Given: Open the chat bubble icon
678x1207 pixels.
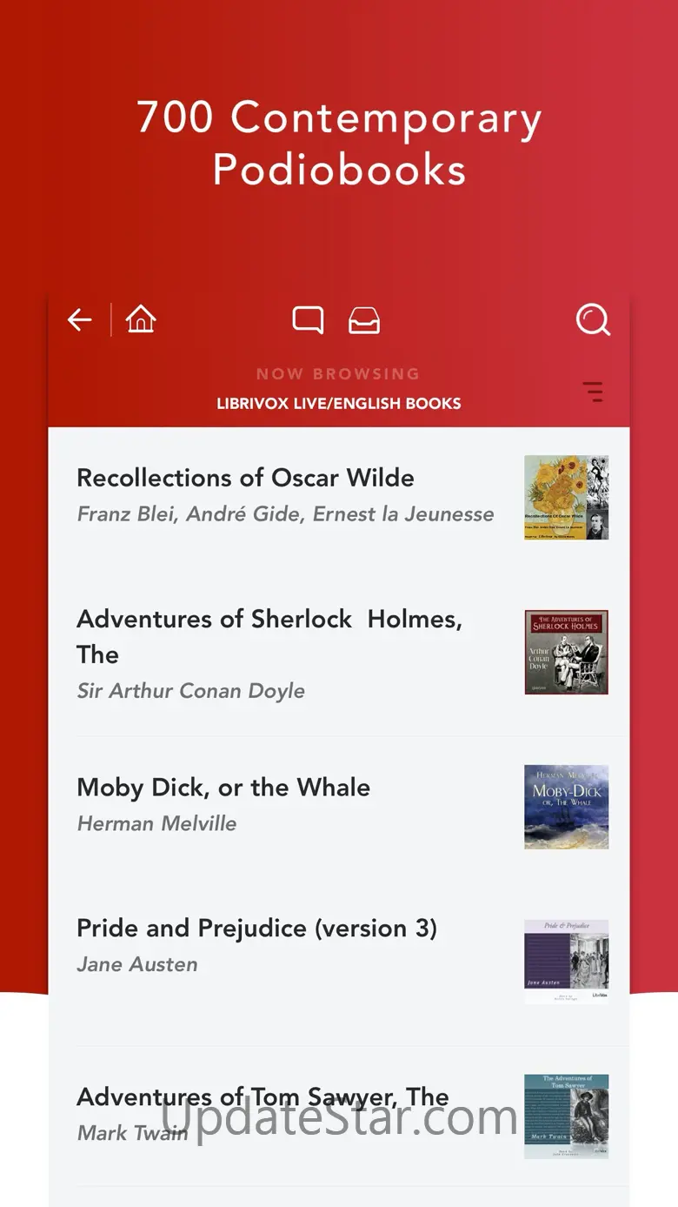Looking at the screenshot, I should pos(308,320).
